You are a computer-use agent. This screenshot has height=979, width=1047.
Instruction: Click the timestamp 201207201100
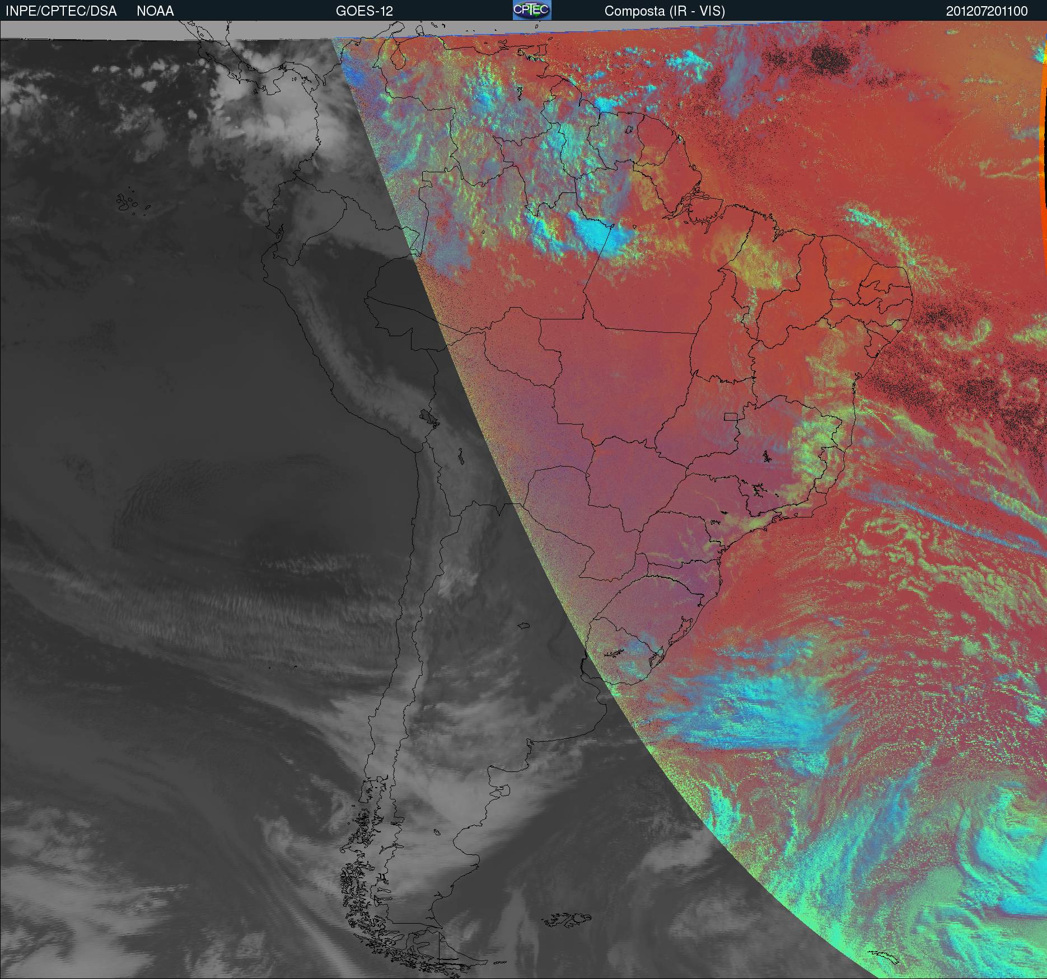(987, 11)
